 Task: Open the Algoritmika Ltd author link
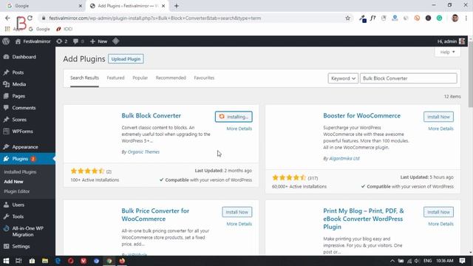tap(344, 159)
